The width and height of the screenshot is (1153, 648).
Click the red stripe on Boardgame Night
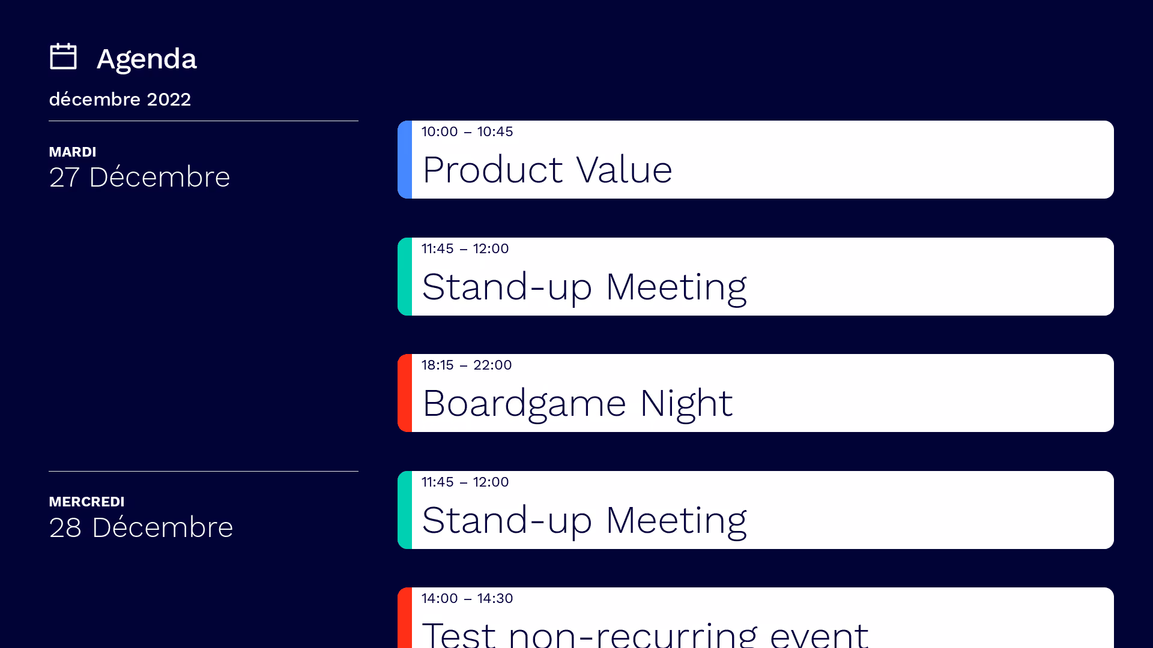point(405,393)
